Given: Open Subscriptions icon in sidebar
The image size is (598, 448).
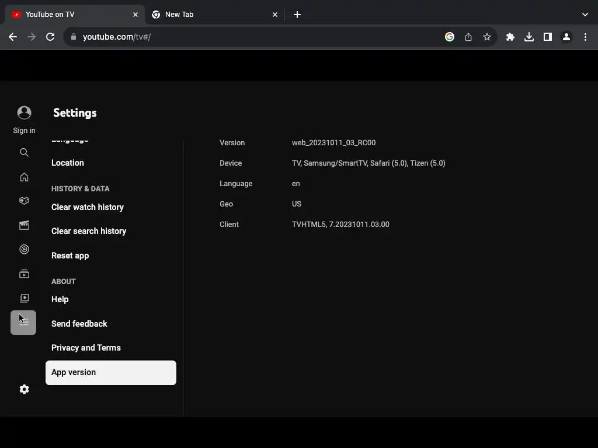Looking at the screenshot, I should point(24,274).
